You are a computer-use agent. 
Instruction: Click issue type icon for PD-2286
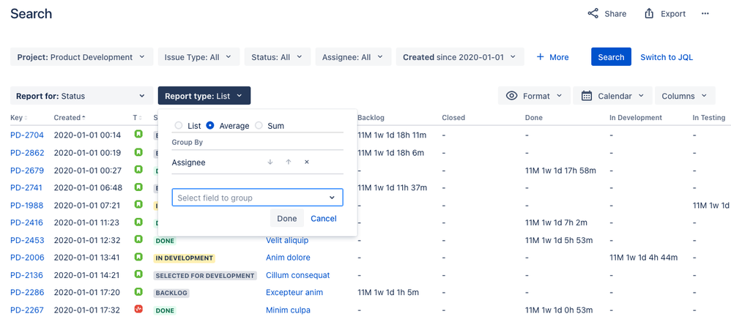click(138, 292)
